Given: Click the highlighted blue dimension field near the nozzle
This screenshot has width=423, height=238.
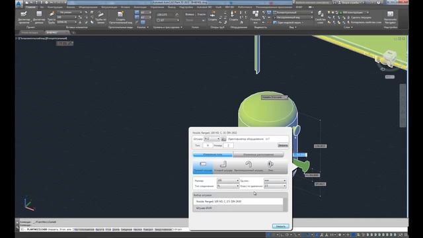Looking at the screenshot, I should (x=299, y=155).
